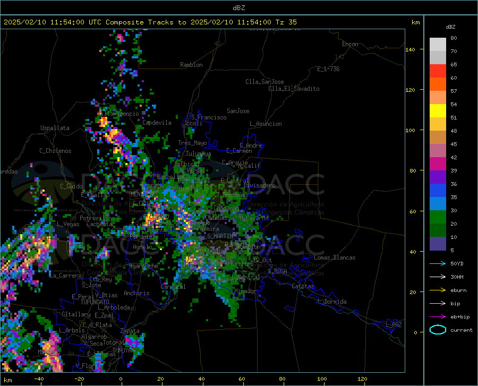Click the Anchoris map label

tap(136, 293)
